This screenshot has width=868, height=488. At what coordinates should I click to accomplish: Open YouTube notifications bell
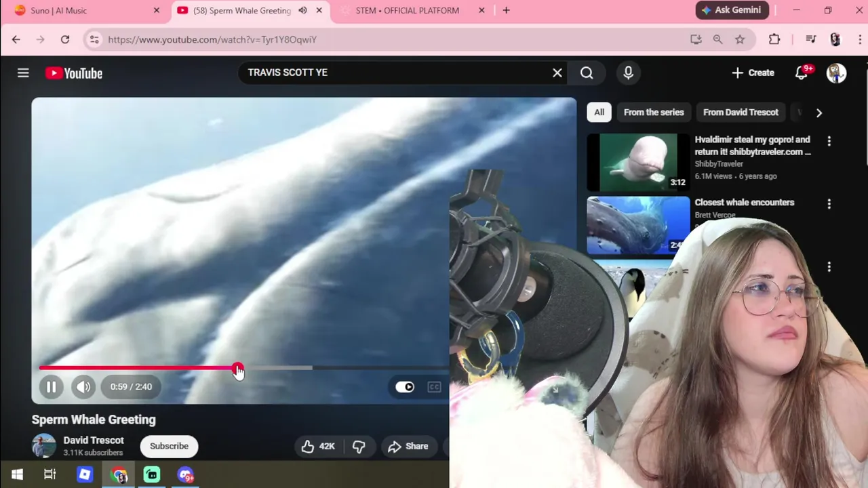tap(802, 73)
